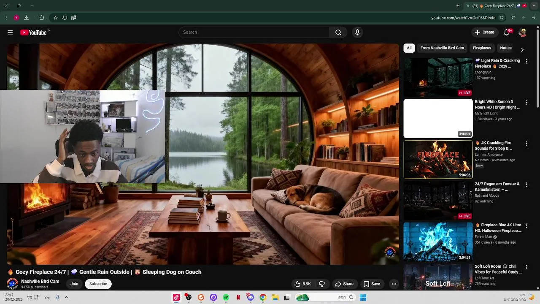This screenshot has height=304, width=540.
Task: Open 4K Crackling Fire Sounds thumbnail
Action: pyautogui.click(x=438, y=160)
